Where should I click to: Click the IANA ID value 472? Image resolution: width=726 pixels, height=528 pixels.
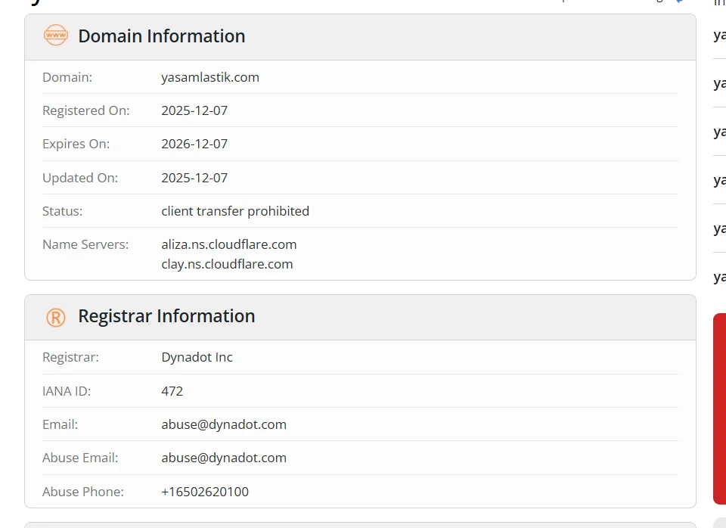(x=172, y=391)
